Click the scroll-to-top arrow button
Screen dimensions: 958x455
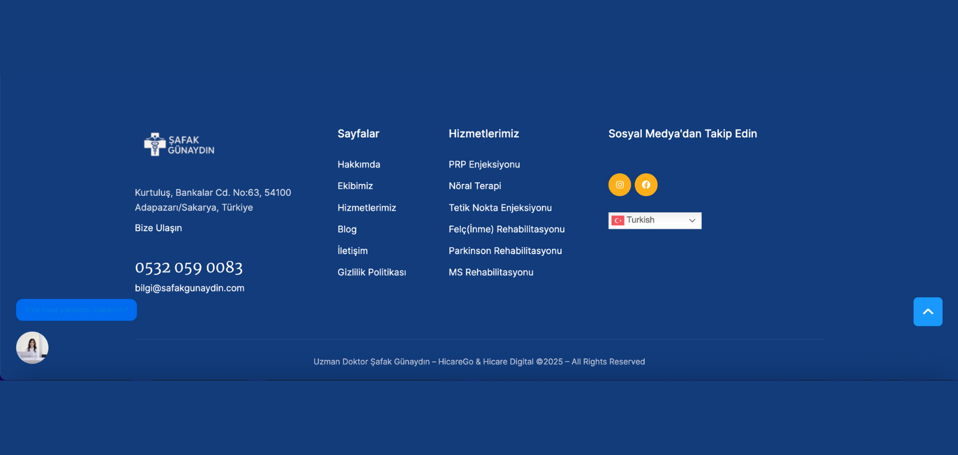(928, 312)
